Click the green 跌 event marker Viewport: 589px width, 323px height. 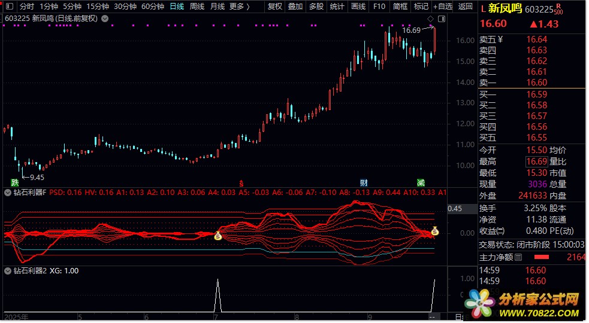click(x=15, y=182)
